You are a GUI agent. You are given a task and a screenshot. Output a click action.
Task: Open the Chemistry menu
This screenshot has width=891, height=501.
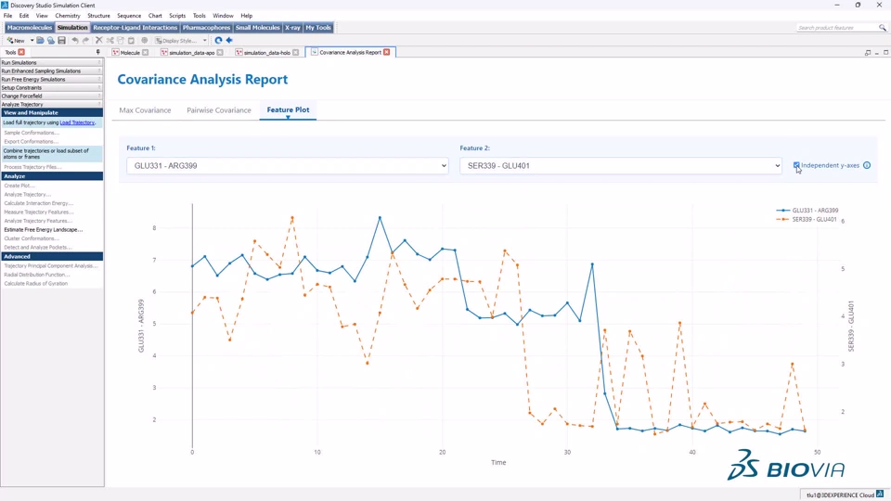[x=68, y=16]
